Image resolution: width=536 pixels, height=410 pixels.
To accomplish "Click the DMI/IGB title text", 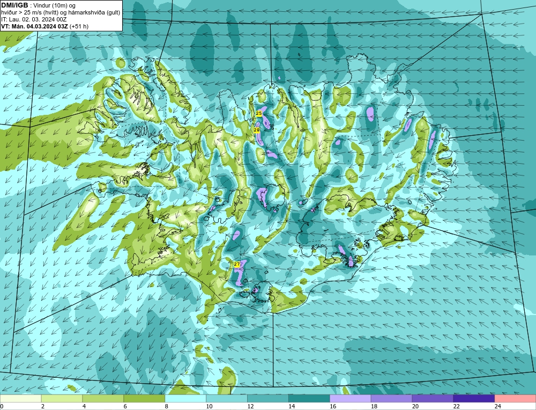I will click(14, 5).
